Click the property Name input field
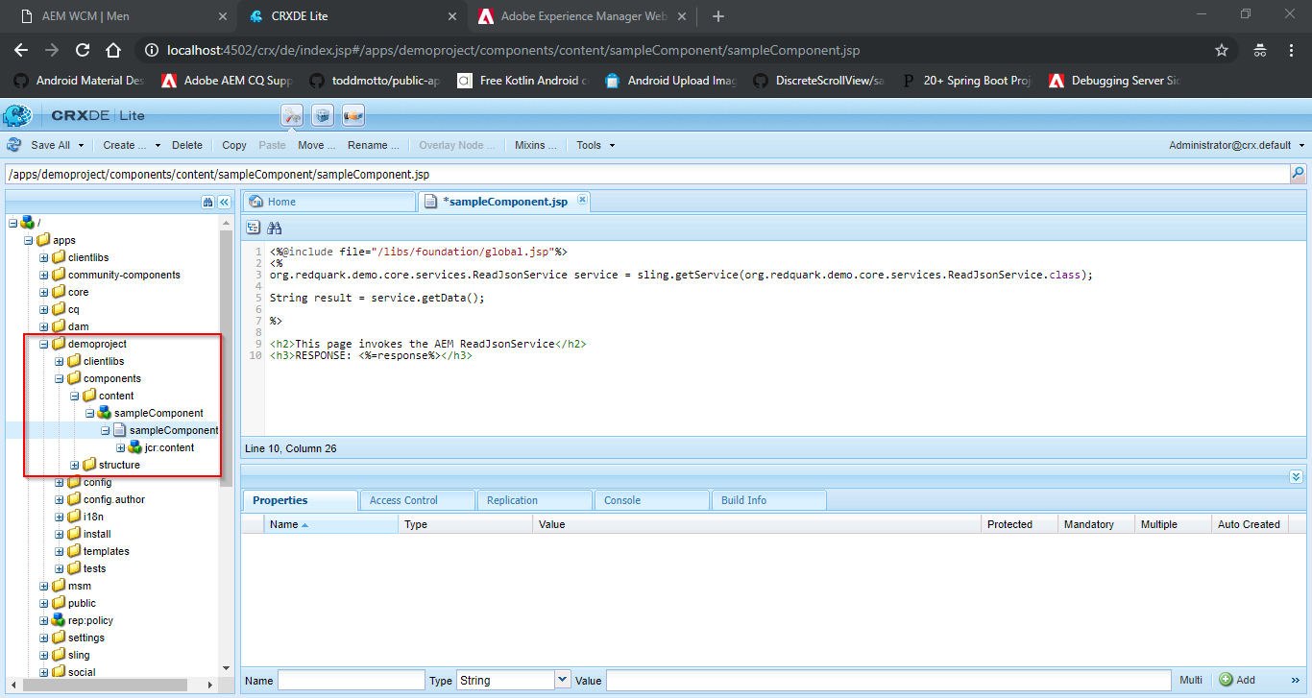Image resolution: width=1312 pixels, height=698 pixels. point(352,680)
